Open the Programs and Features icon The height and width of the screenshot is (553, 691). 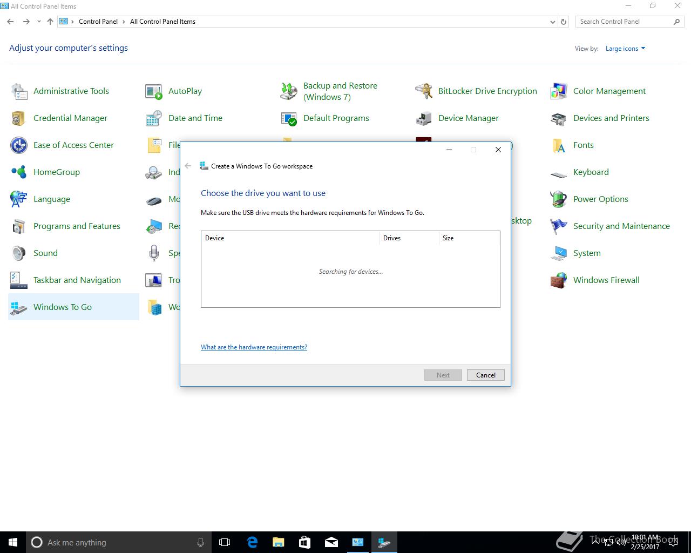(19, 226)
